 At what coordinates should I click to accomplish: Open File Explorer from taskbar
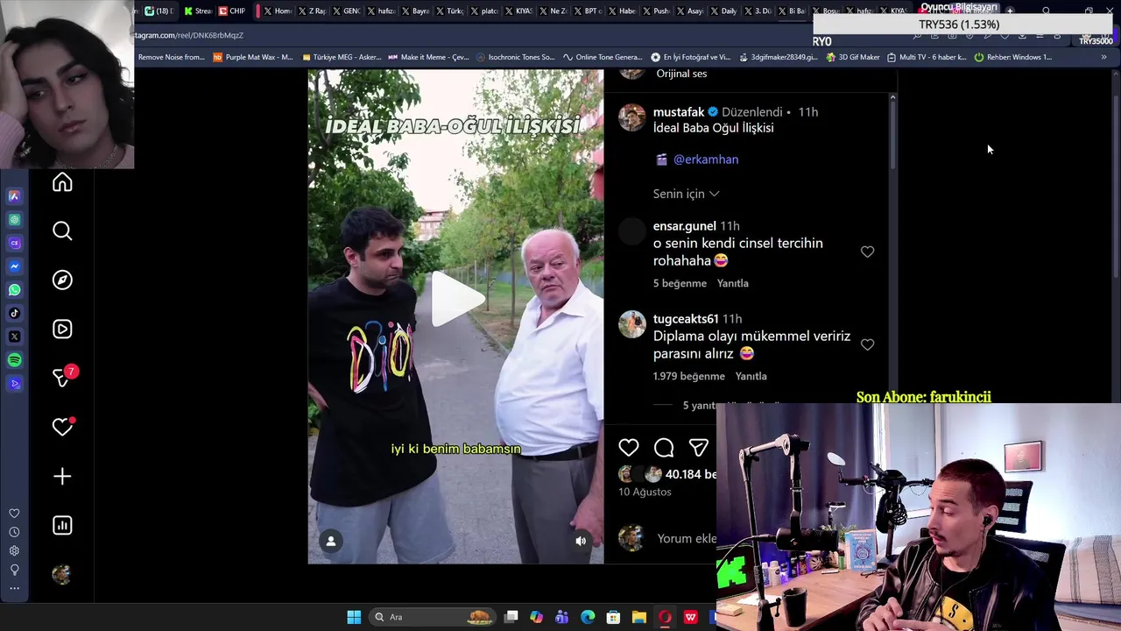click(x=639, y=617)
